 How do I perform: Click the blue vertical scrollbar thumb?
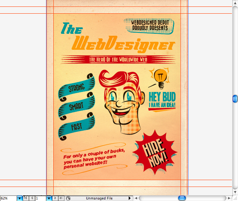(235, 99)
